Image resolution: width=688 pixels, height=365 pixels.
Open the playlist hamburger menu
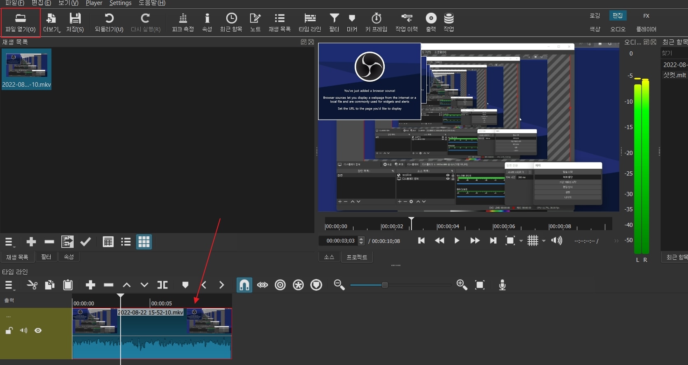click(x=9, y=242)
